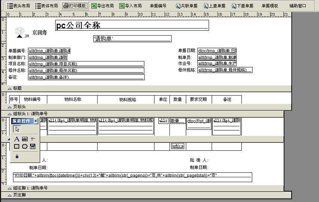Viewport: 319px width, 202px height.
Task: Open the 辅助窗口 menu item
Action: [298, 6]
